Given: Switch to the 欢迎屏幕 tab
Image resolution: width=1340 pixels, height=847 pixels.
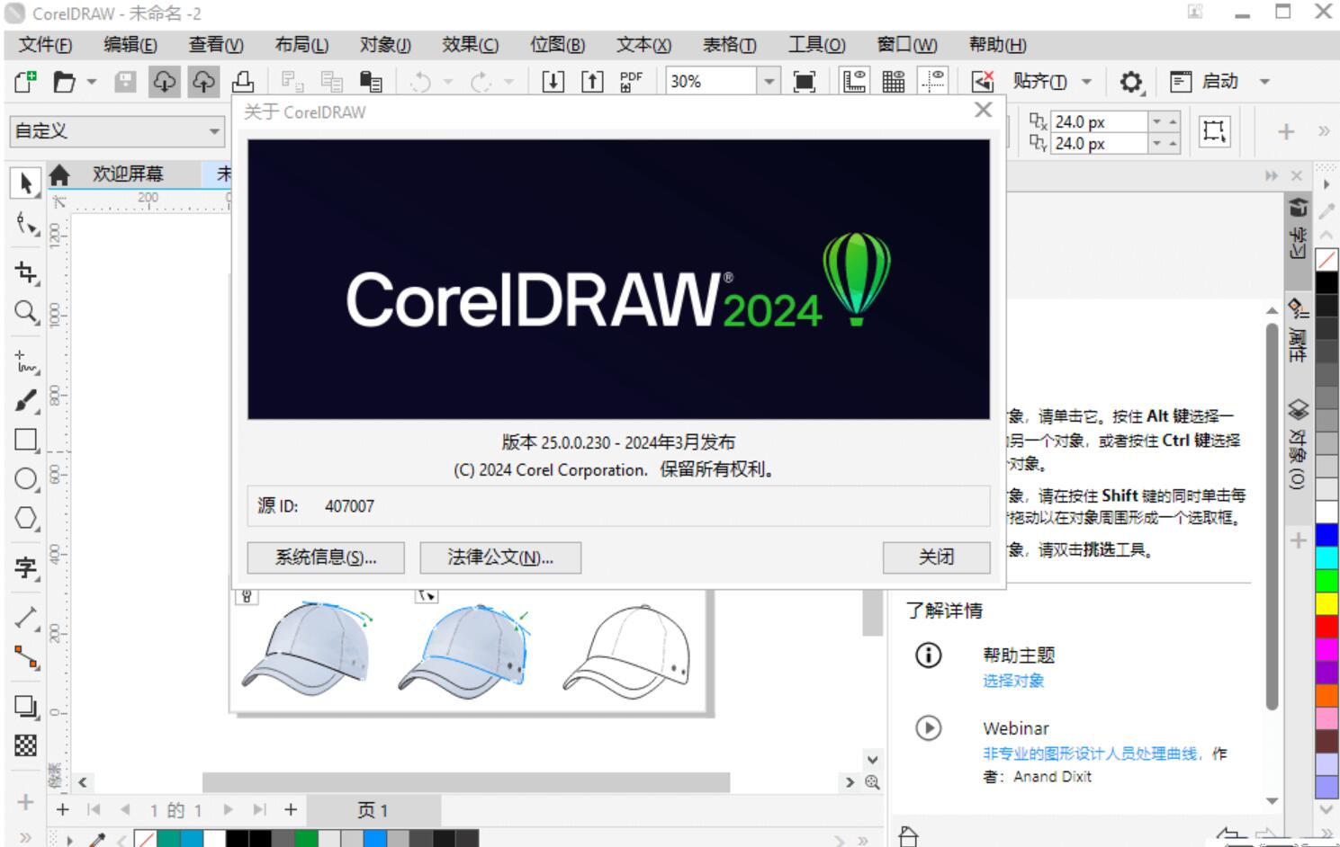Looking at the screenshot, I should [128, 174].
